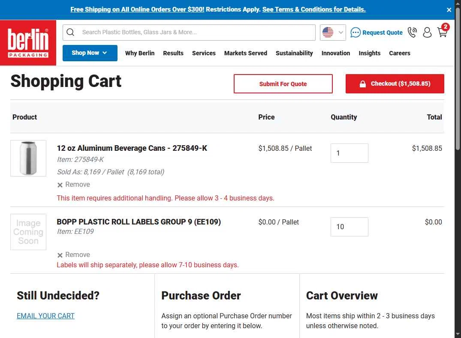The width and height of the screenshot is (461, 338).
Task: Click the Image Coming Soon thumbnail
Action: (x=28, y=232)
